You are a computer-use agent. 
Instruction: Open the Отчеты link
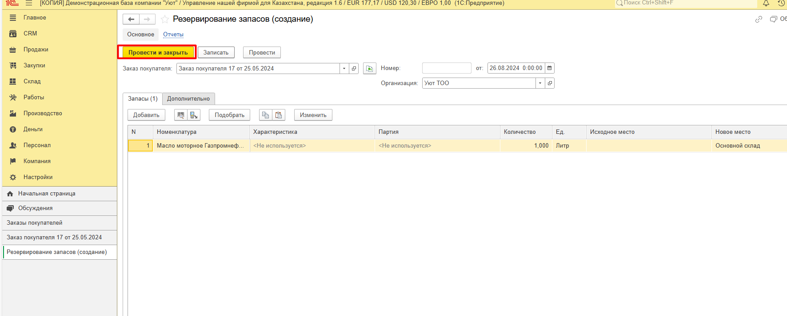pyautogui.click(x=173, y=35)
